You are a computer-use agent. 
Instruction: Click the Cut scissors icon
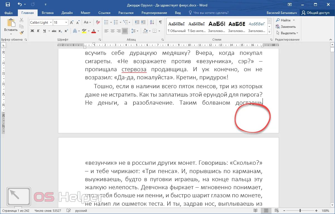coord(21,20)
